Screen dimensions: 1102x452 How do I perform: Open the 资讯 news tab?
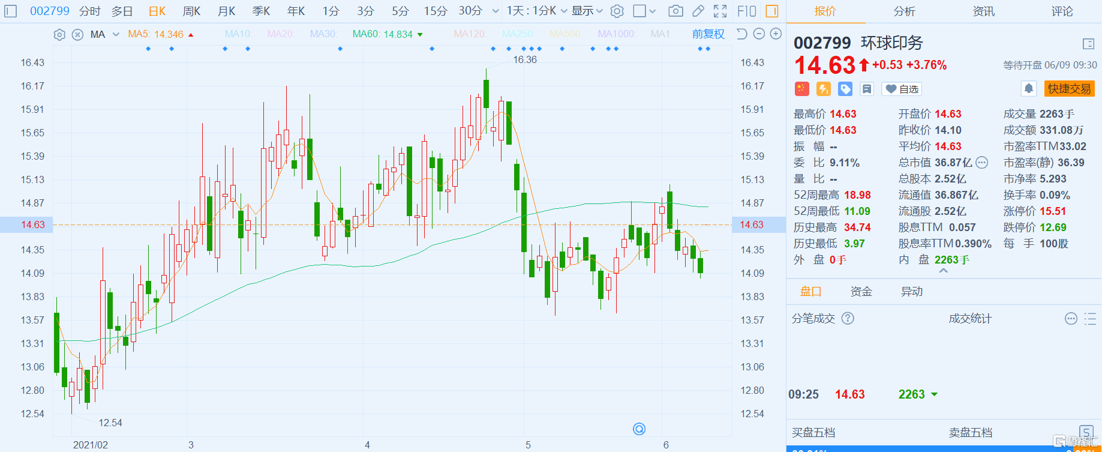point(984,11)
